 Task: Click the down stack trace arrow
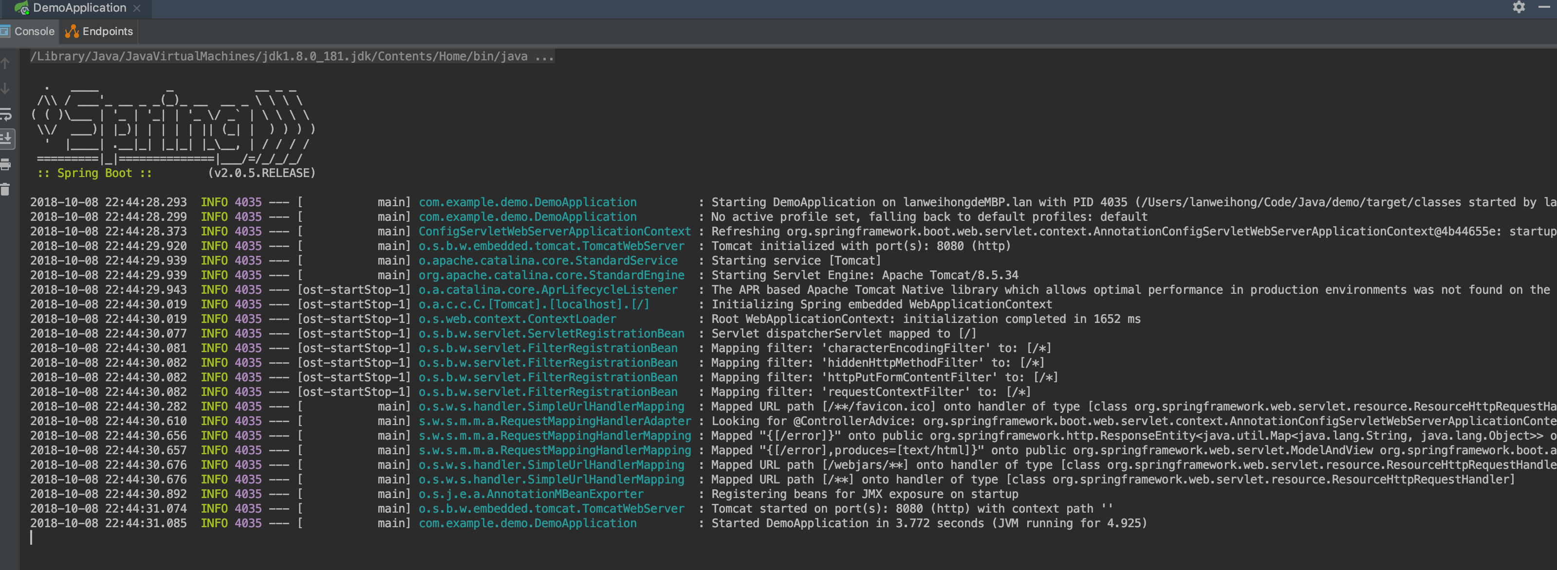[5, 89]
